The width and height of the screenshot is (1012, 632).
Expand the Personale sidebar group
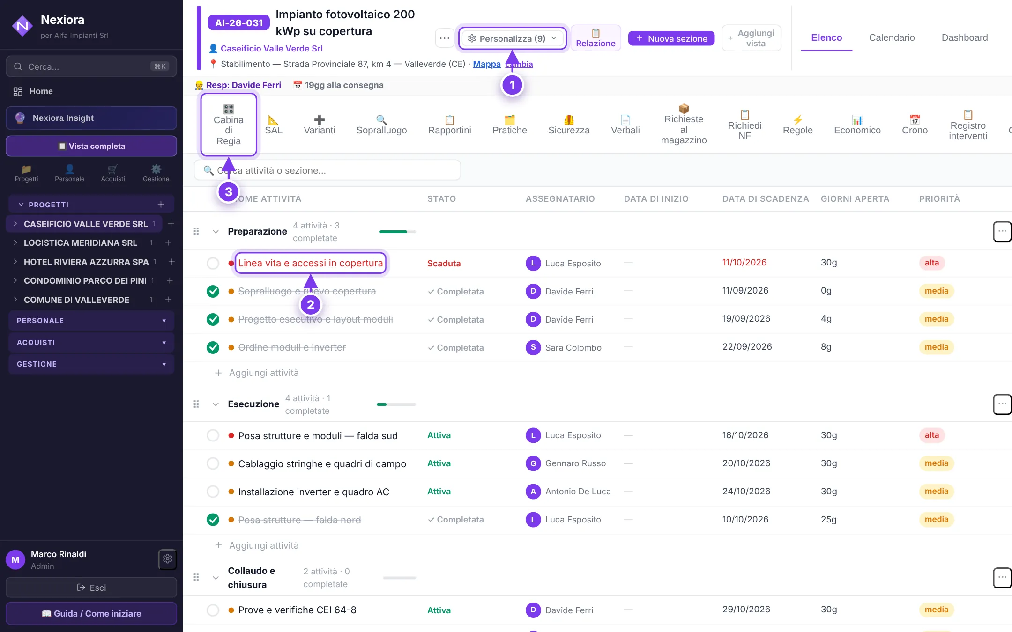pos(91,321)
